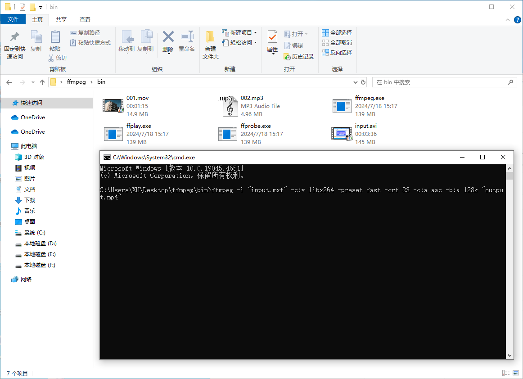Navigate to ffmpeg in the breadcrumb path
Screen dimensions: 523x379
click(76, 81)
